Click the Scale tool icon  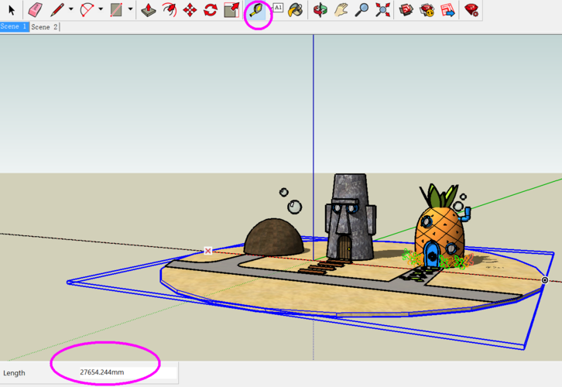click(231, 10)
